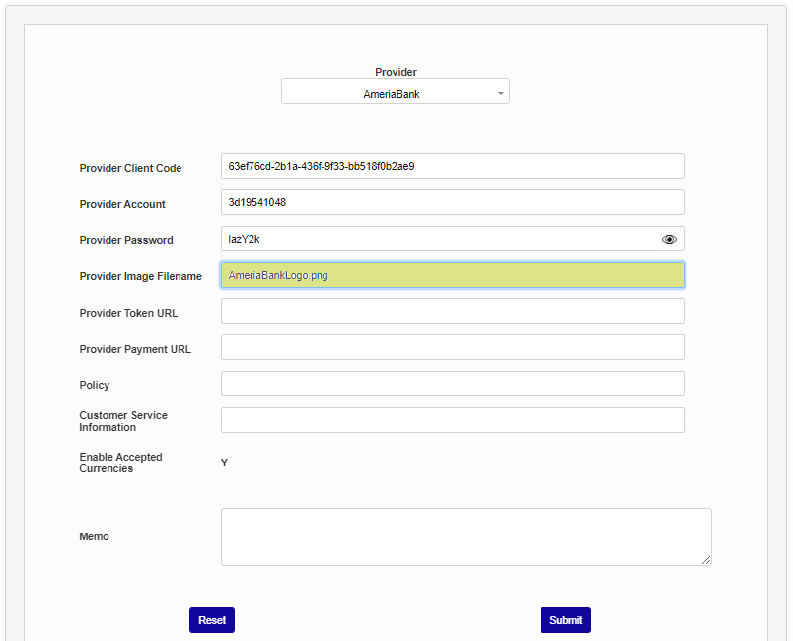The width and height of the screenshot is (793, 641).
Task: Show the Provider Password with eye icon
Action: click(669, 239)
